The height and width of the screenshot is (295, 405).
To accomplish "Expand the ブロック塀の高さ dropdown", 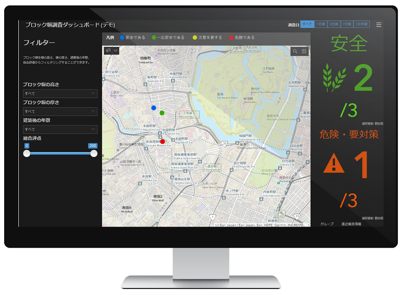I will pyautogui.click(x=60, y=93).
